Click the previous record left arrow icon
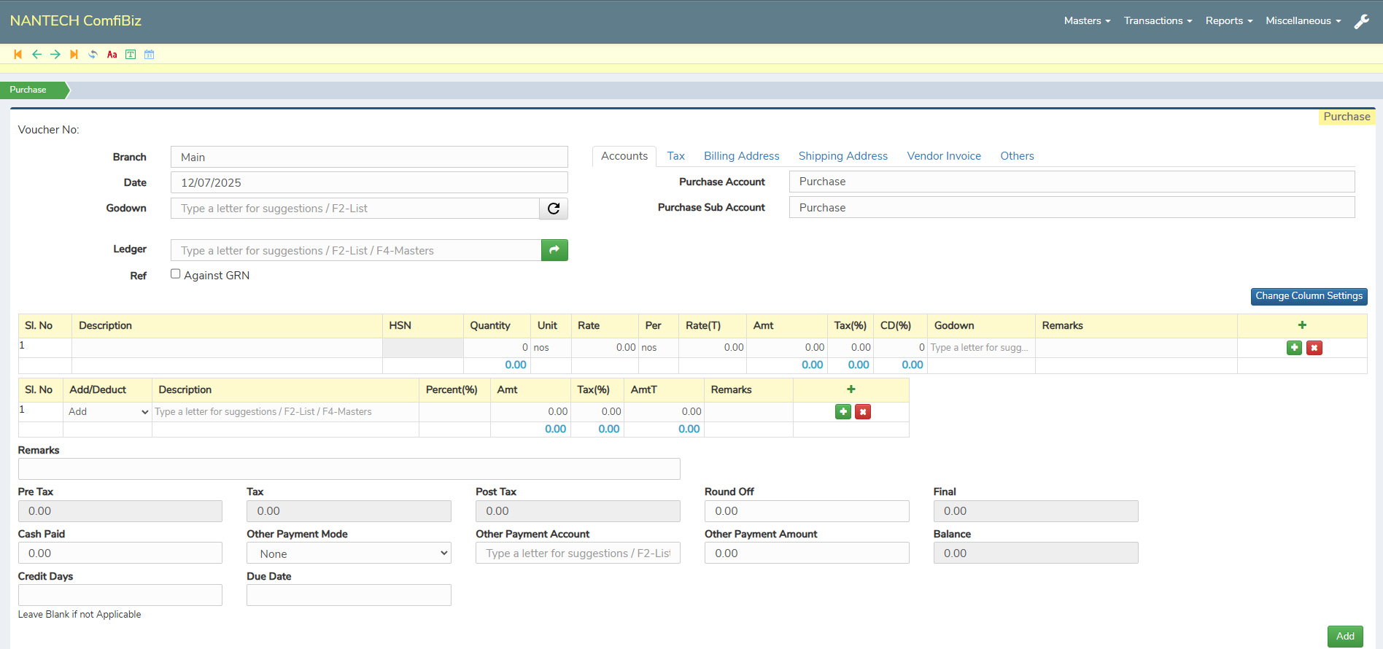This screenshot has width=1383, height=649. tap(36, 55)
